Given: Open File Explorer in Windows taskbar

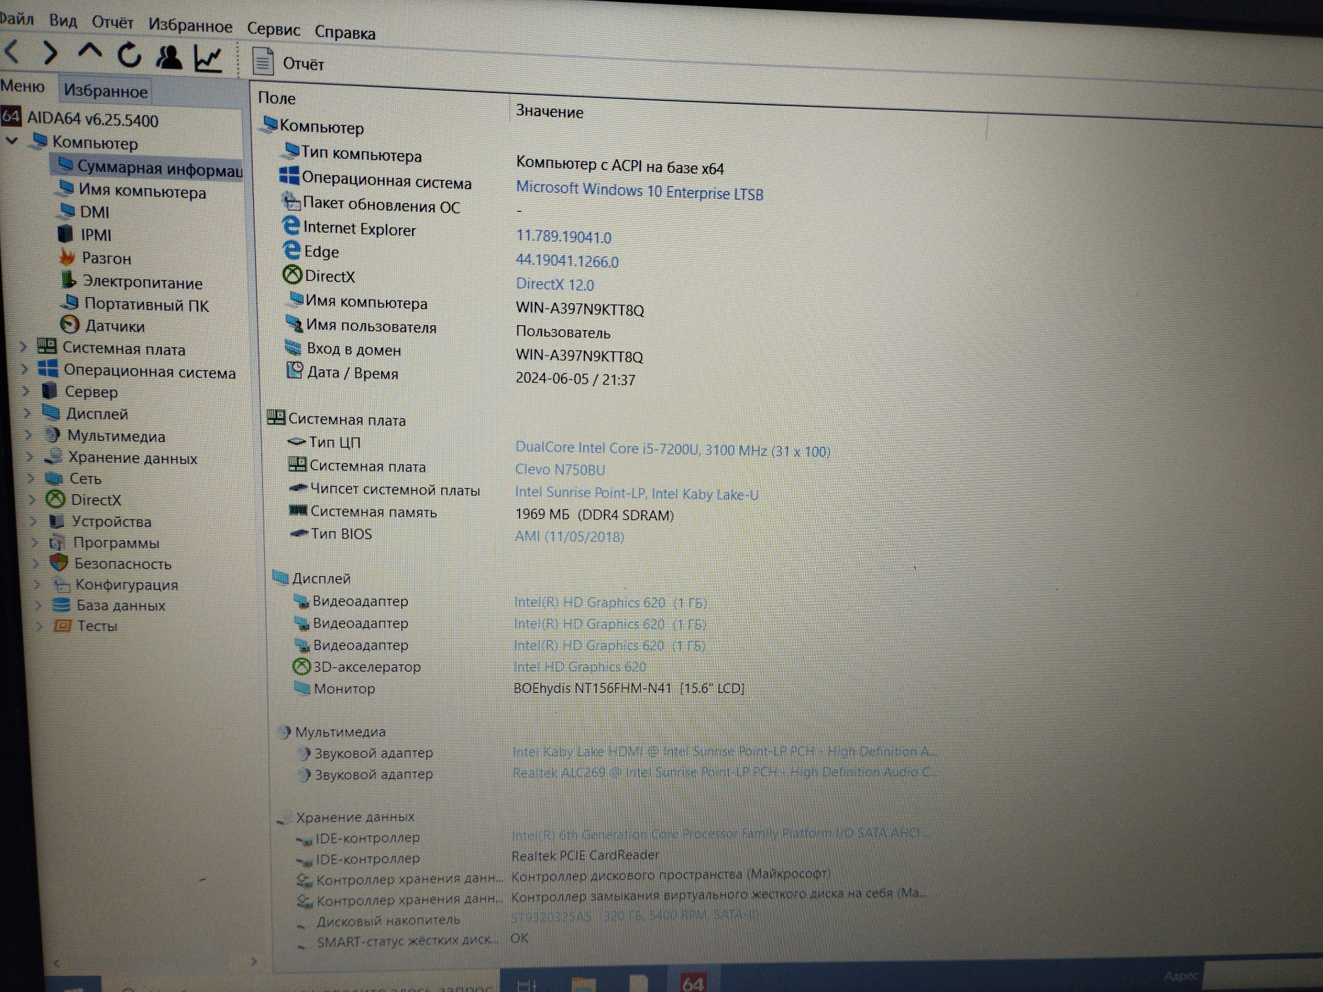Looking at the screenshot, I should [x=583, y=983].
